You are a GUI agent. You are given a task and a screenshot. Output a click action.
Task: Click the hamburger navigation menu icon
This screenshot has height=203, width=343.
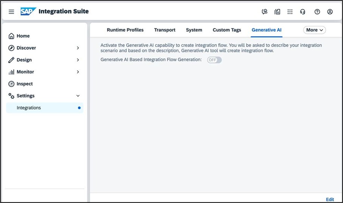click(11, 12)
